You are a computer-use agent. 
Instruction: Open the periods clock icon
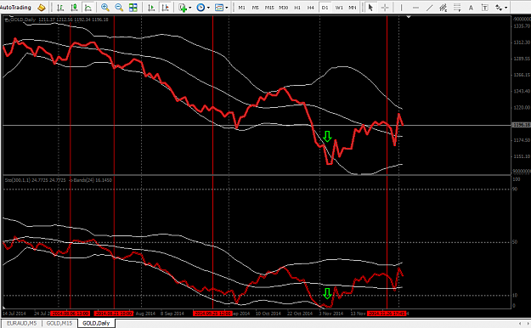point(201,7)
